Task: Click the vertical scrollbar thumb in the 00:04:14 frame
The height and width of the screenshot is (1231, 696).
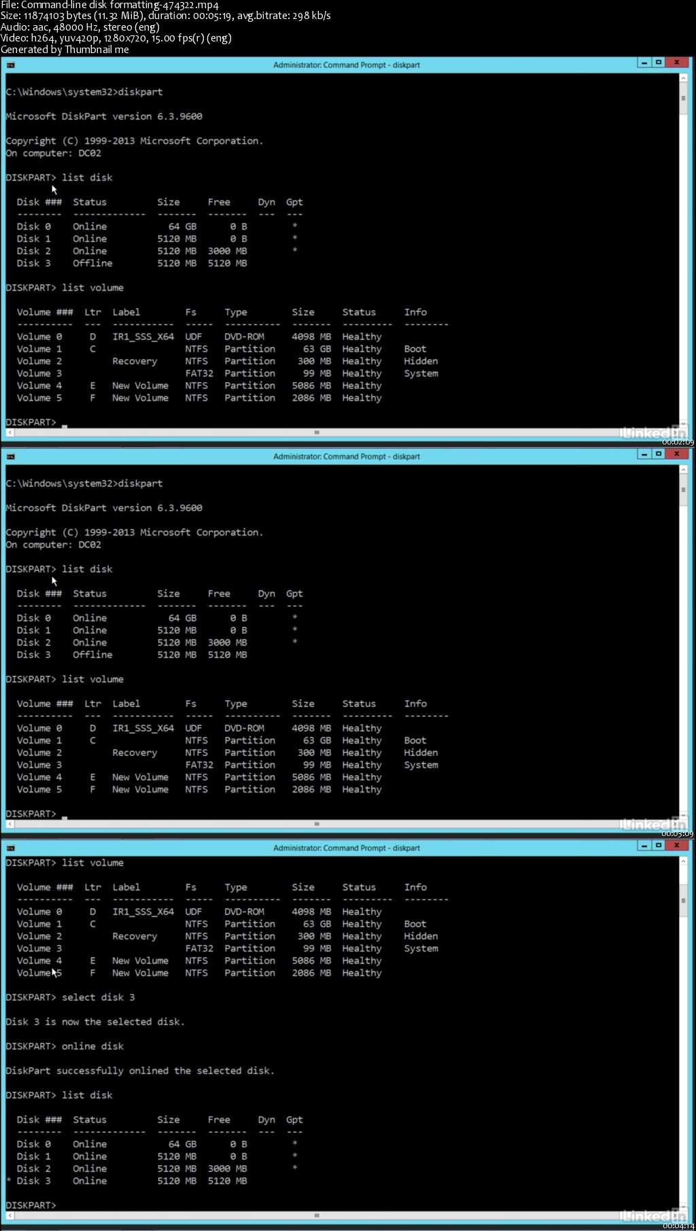Action: [x=683, y=901]
